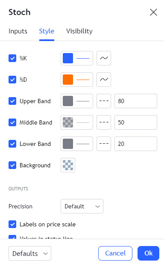Switch to the Visibility tab
164x264 pixels.
(x=79, y=31)
